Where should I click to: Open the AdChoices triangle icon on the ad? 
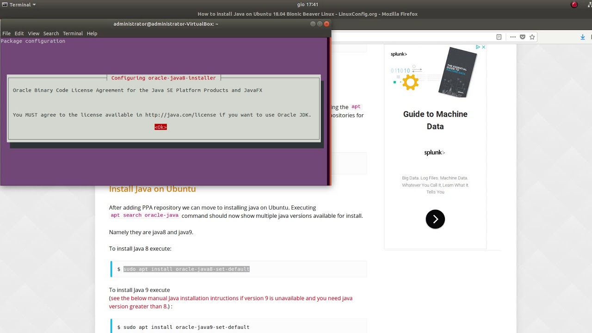click(478, 47)
